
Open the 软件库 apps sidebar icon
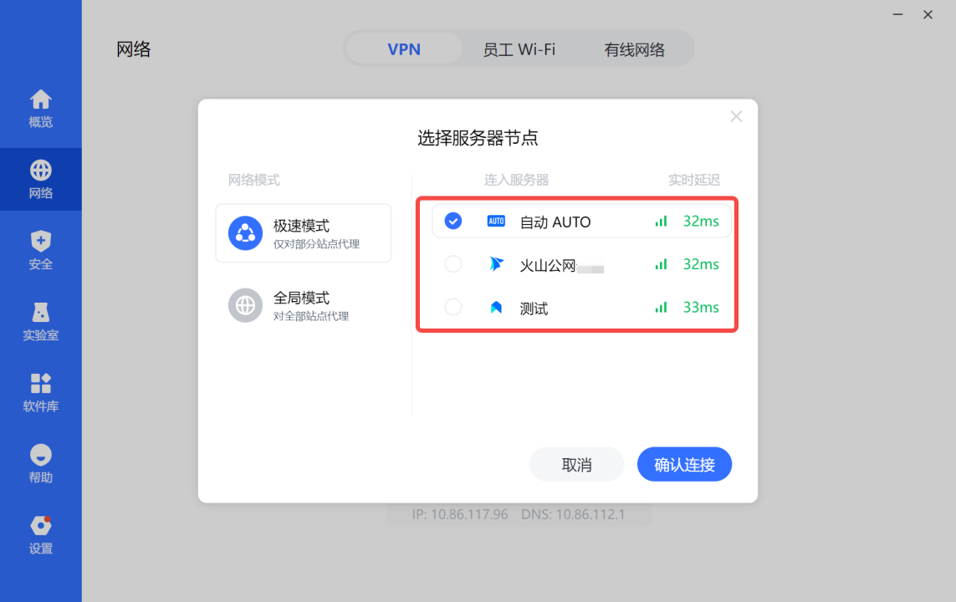point(41,383)
